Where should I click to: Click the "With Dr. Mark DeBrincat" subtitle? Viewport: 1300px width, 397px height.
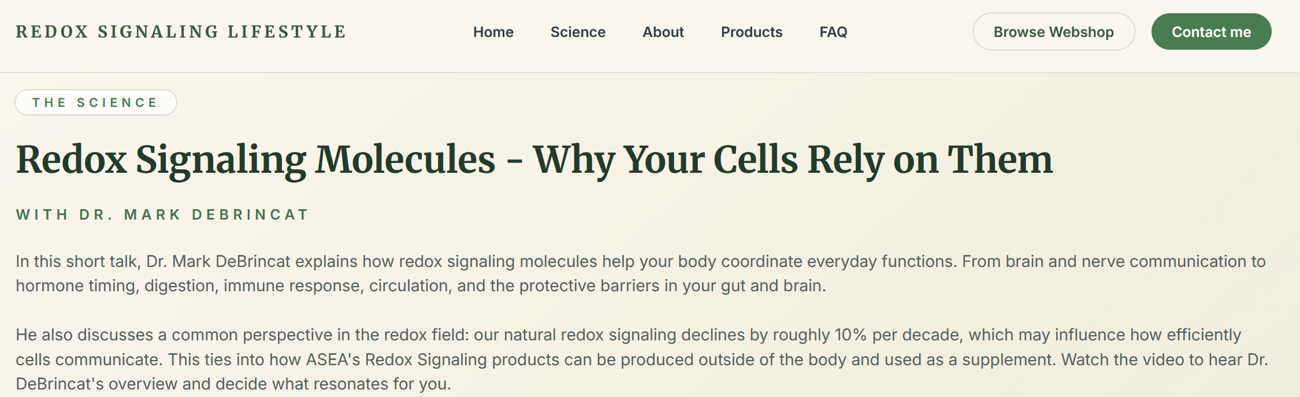(162, 215)
